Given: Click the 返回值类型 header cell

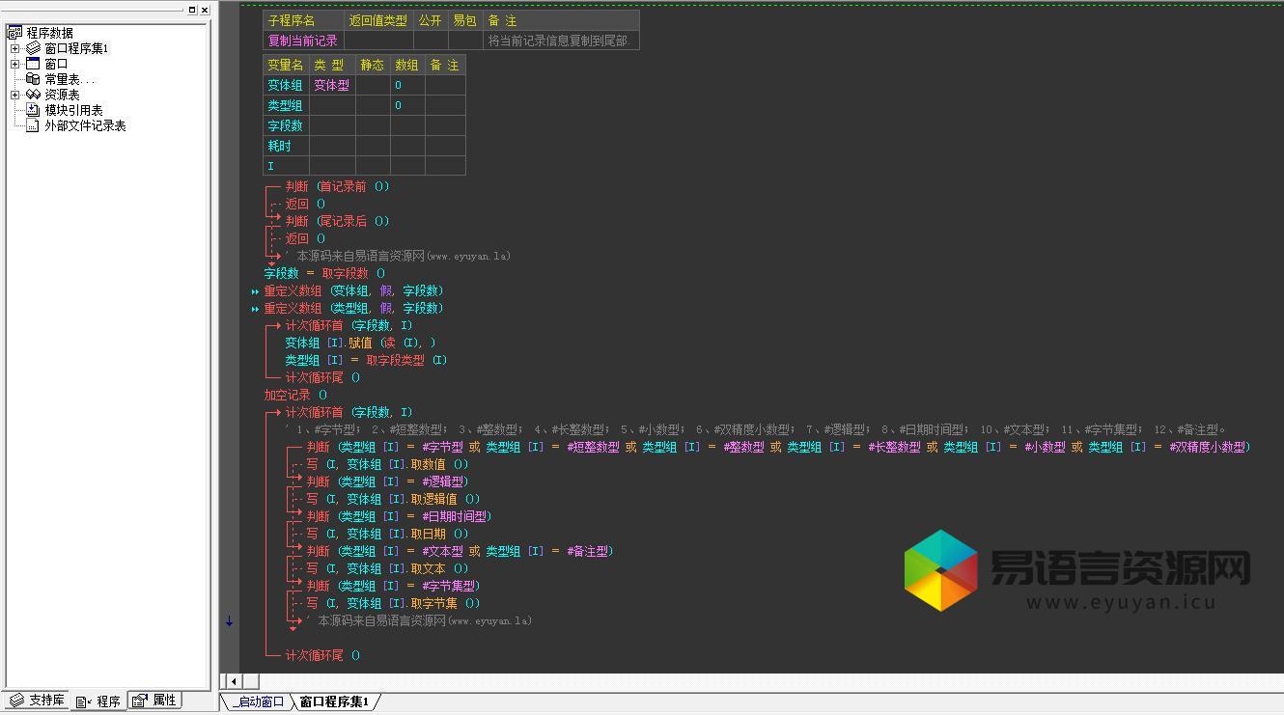Looking at the screenshot, I should tap(378, 20).
